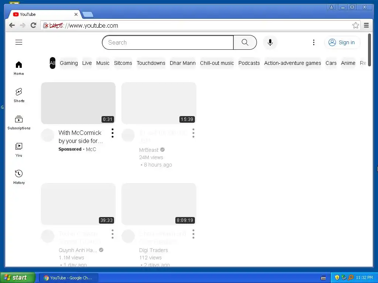Click the magnifier tray icon
Viewport: 378px width, 283px height.
pos(351,277)
